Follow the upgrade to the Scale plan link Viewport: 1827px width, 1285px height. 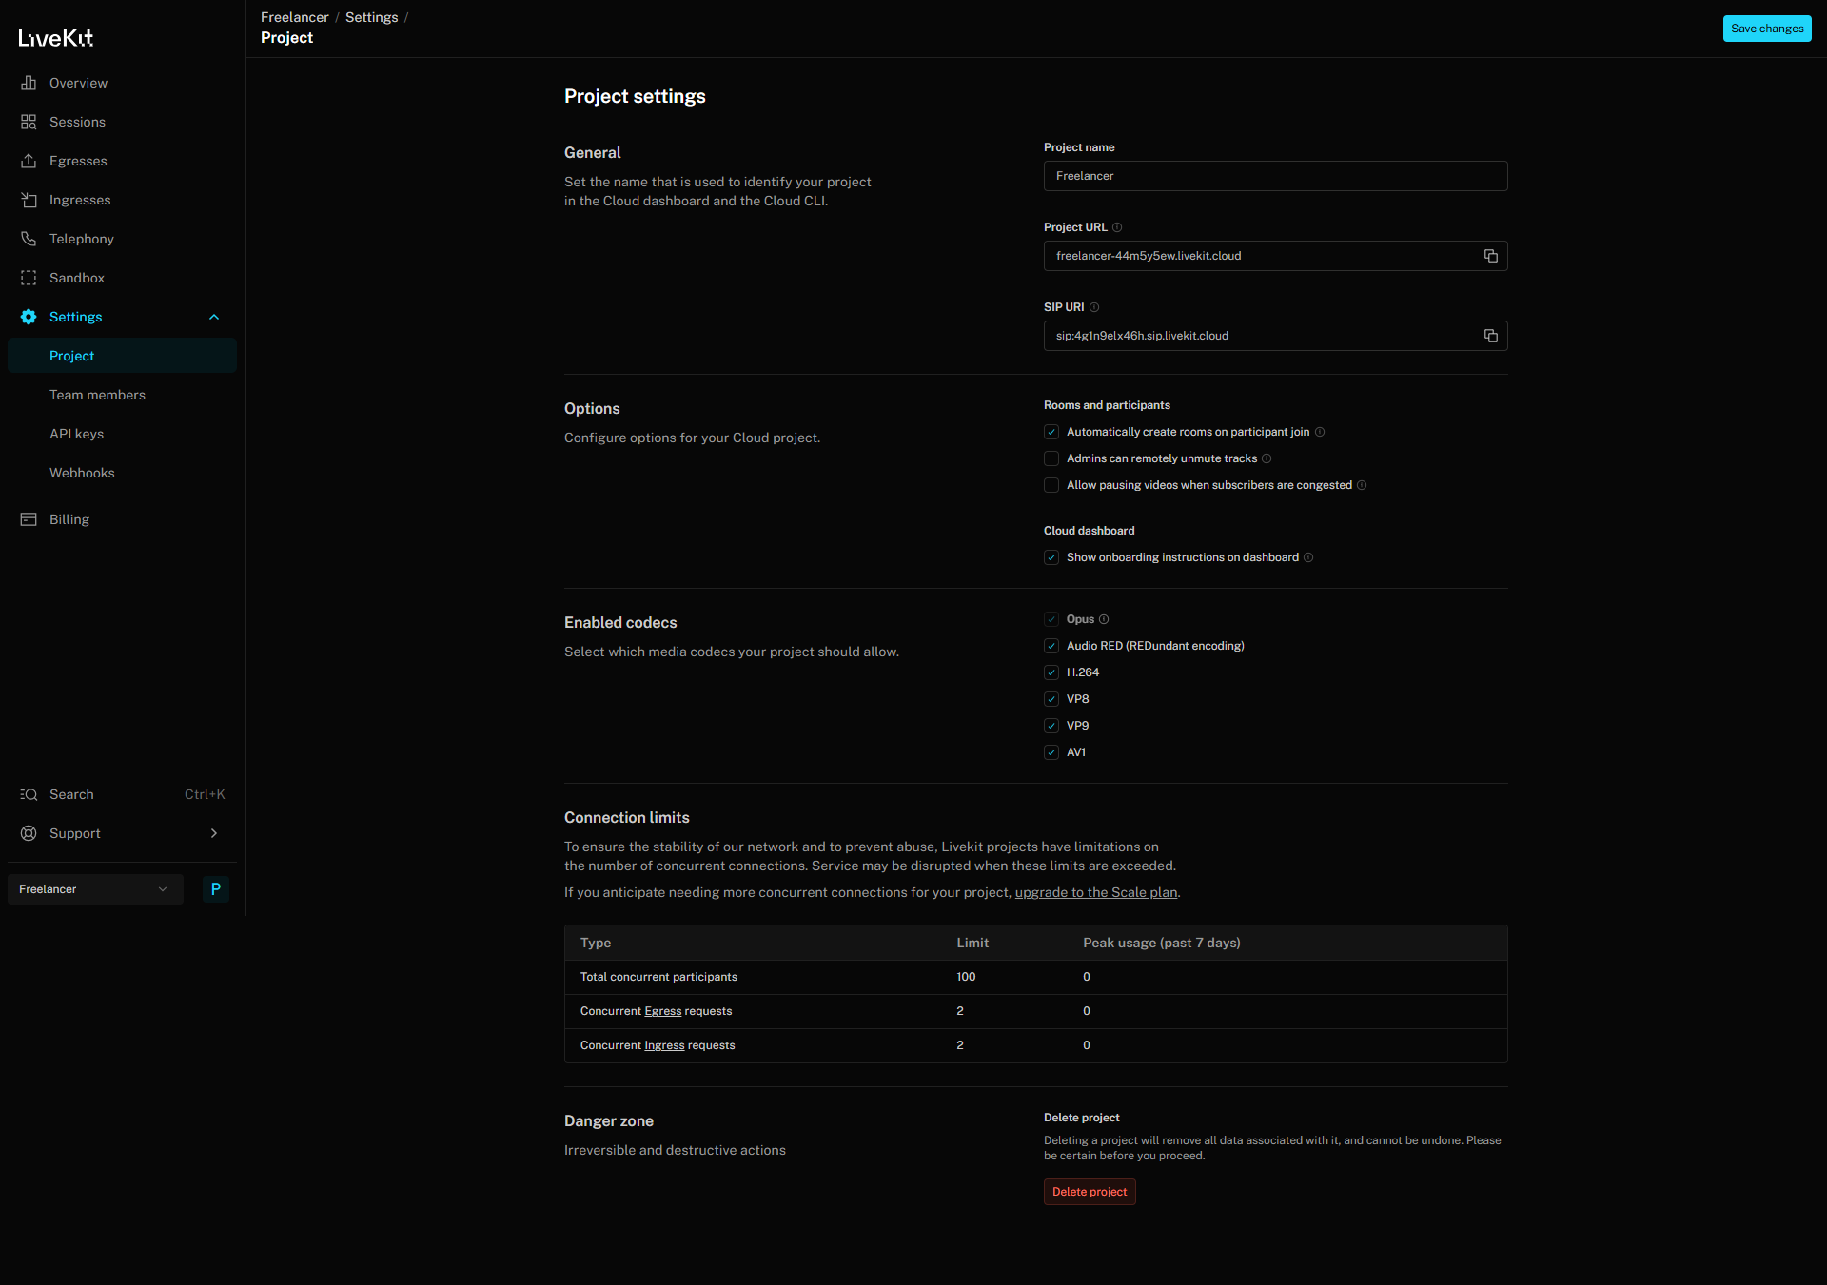point(1096,892)
